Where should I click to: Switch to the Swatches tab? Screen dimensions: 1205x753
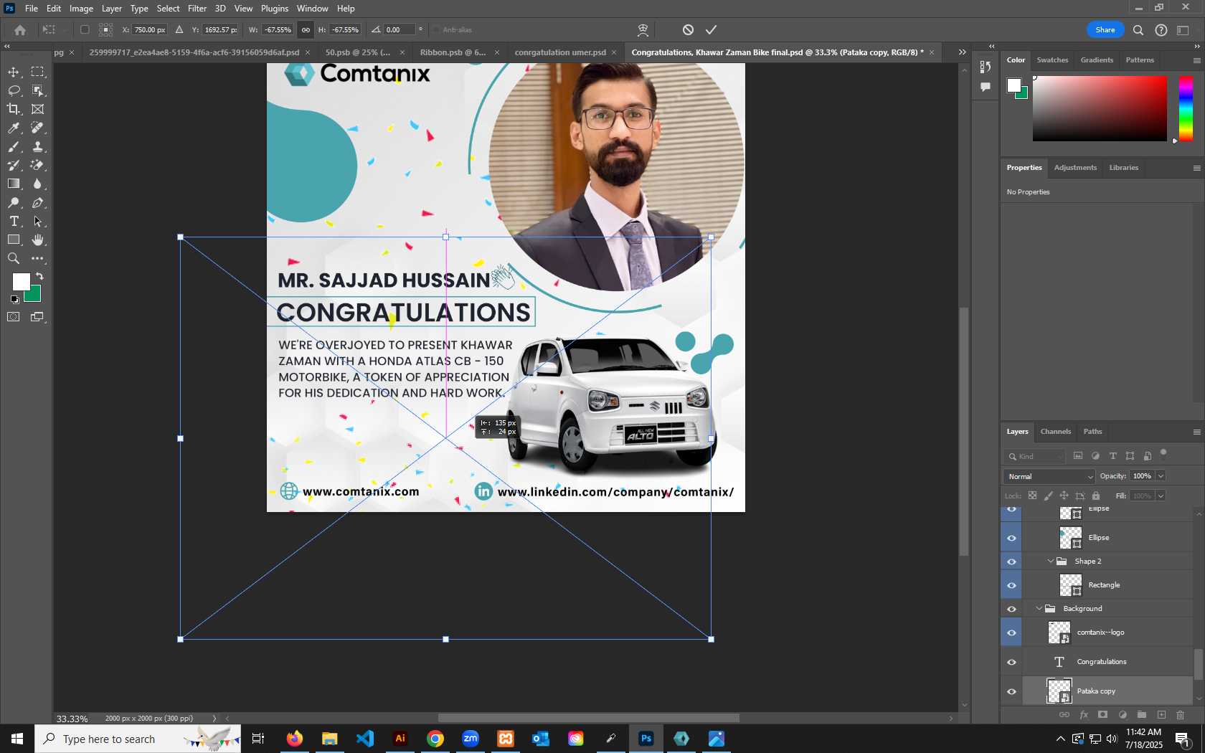click(1052, 60)
